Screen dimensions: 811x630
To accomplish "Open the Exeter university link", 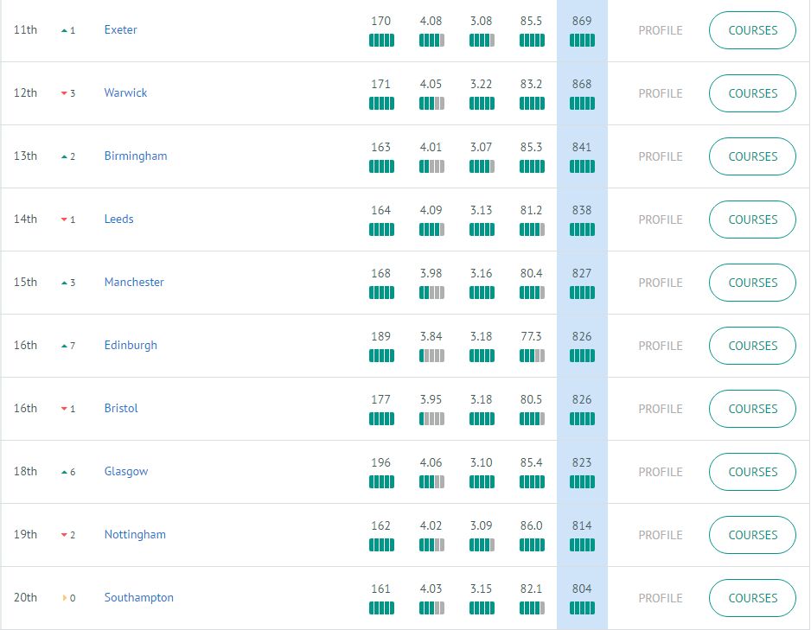I will [x=120, y=30].
